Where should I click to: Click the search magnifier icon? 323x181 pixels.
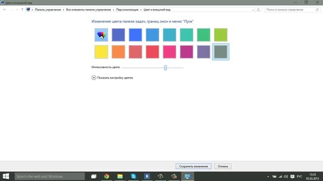tap(317, 10)
